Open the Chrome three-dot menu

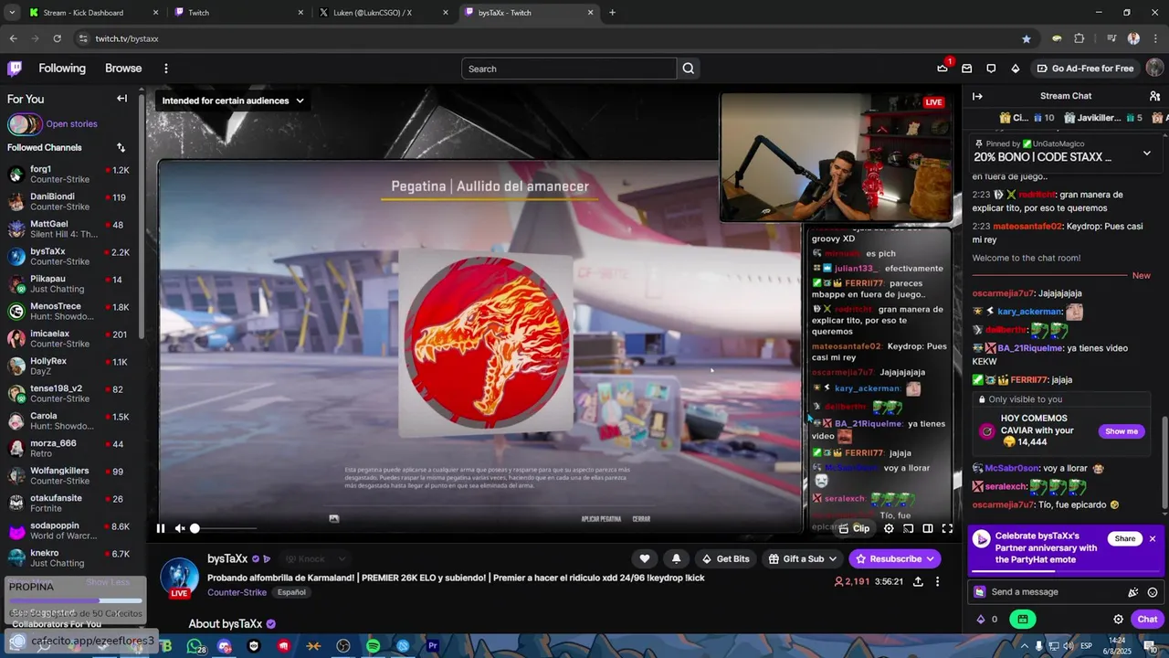(1155, 38)
